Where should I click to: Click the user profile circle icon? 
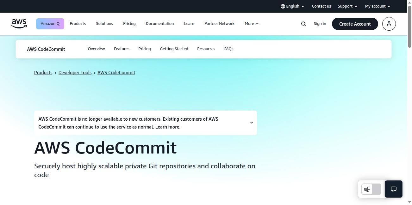(389, 24)
